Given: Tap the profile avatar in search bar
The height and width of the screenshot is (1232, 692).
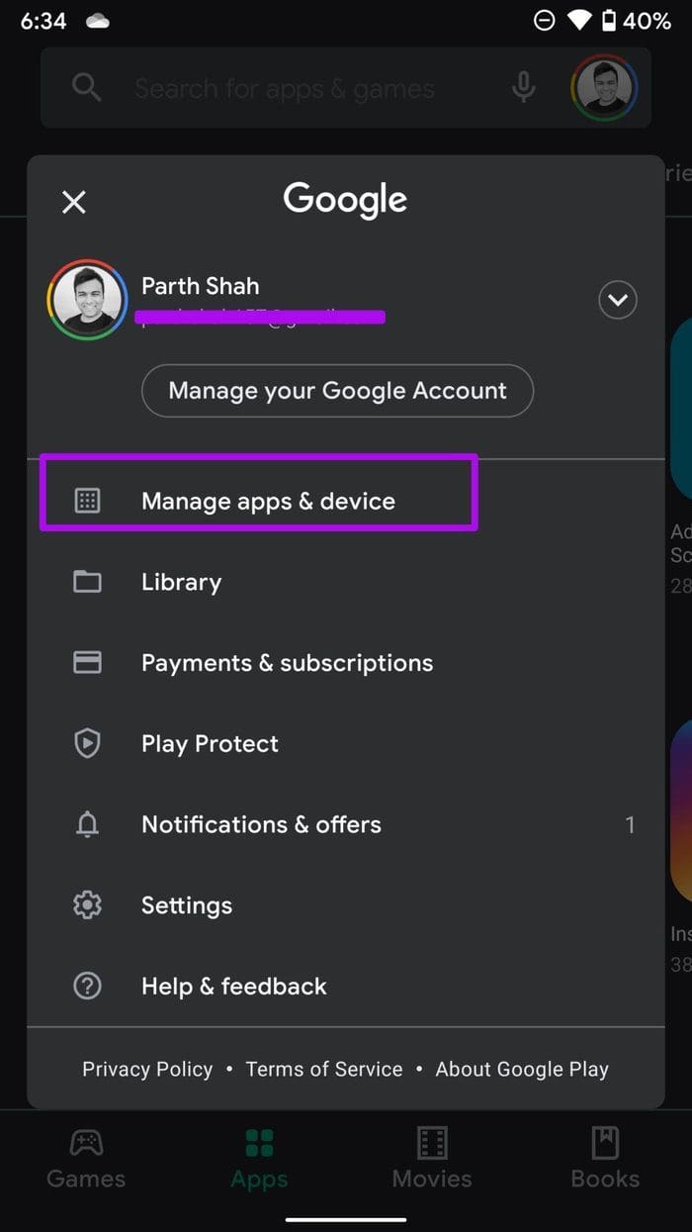Looking at the screenshot, I should coord(604,88).
